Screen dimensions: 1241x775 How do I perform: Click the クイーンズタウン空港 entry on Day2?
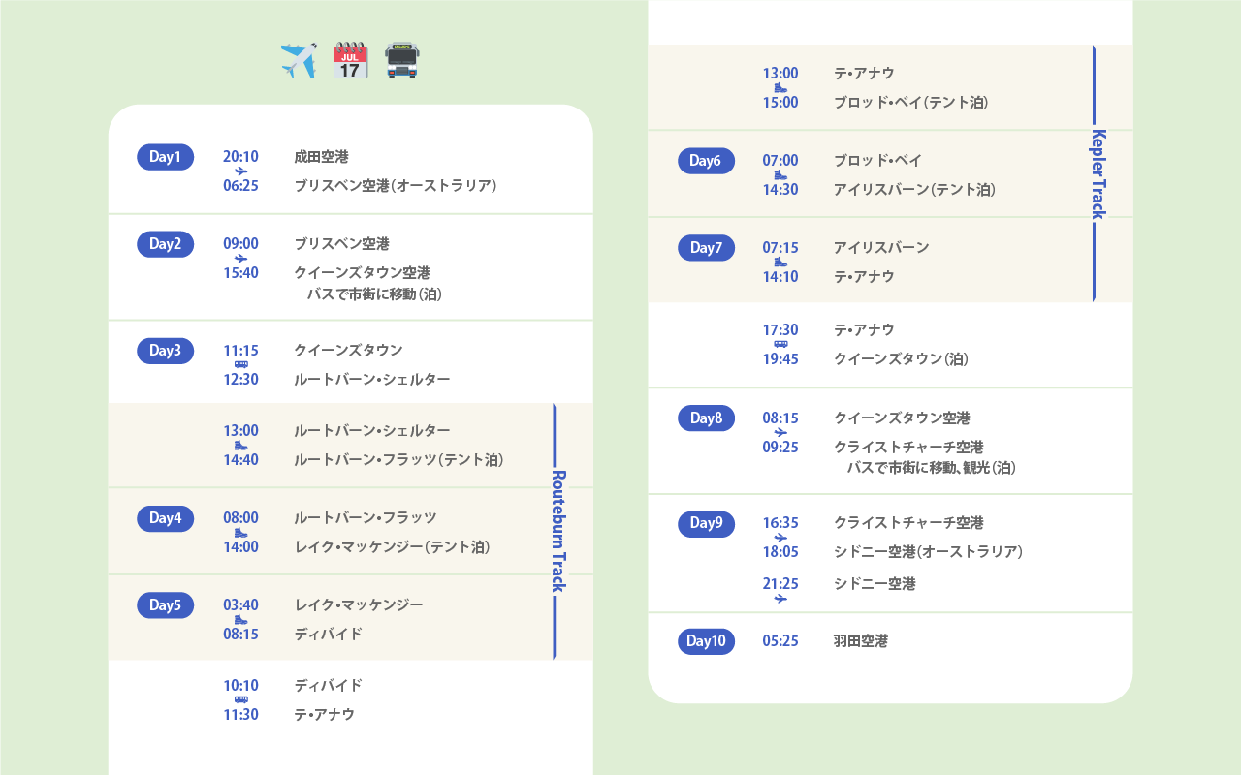click(x=362, y=273)
